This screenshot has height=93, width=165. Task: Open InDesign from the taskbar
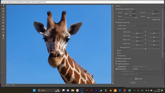point(92,90)
